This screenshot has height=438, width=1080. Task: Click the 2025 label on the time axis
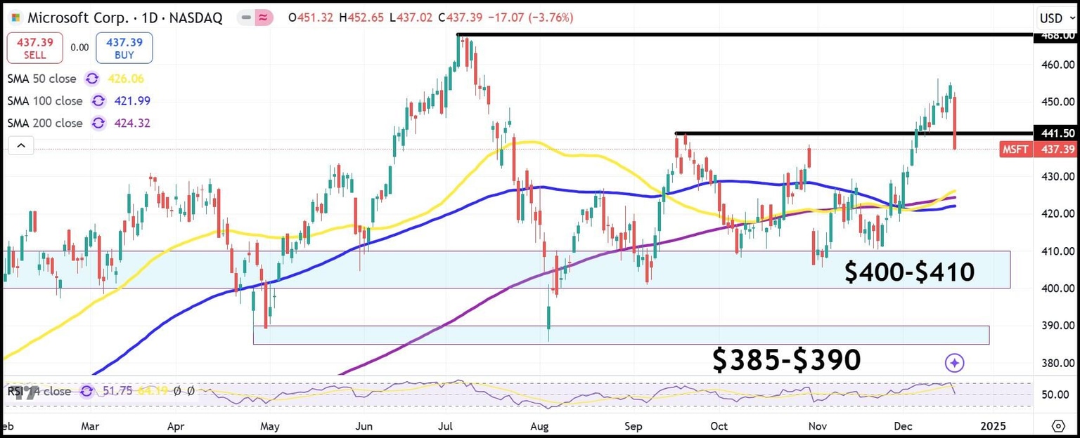994,426
